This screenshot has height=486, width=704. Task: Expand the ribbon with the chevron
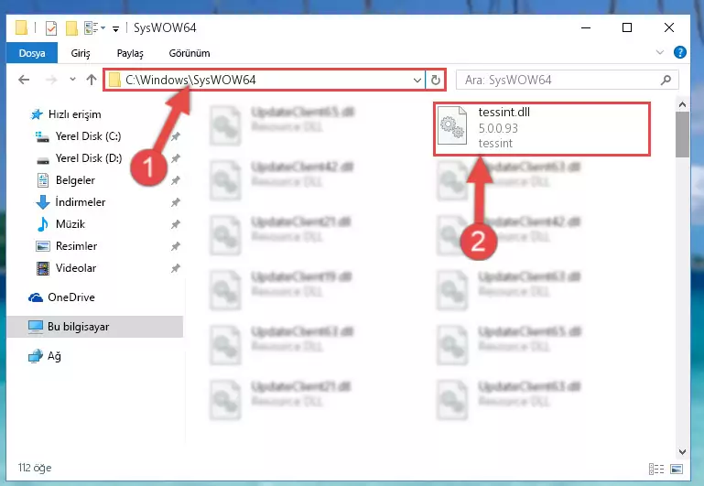click(659, 52)
